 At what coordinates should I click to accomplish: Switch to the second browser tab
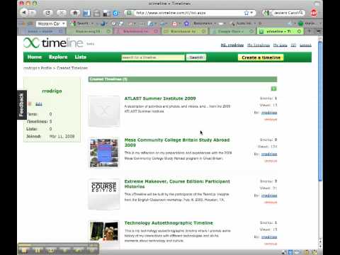(90, 31)
